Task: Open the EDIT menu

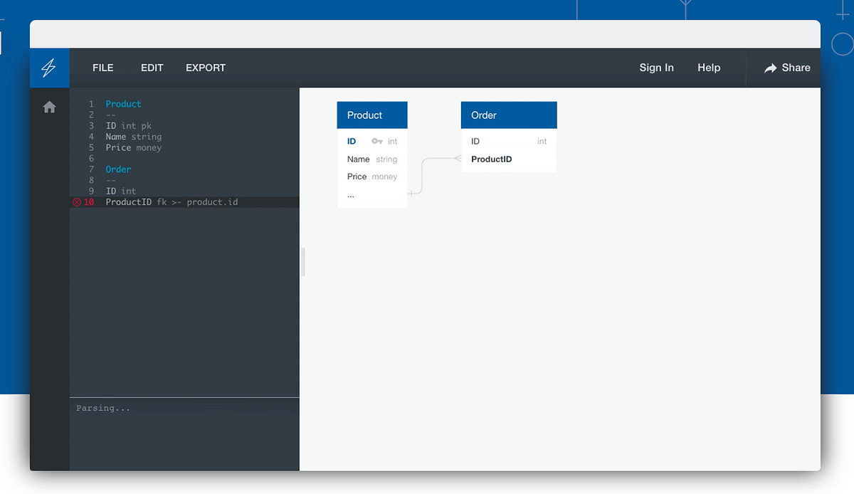Action: pos(152,68)
